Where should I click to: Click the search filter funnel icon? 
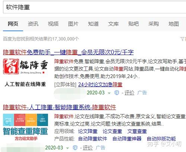pos(182,39)
